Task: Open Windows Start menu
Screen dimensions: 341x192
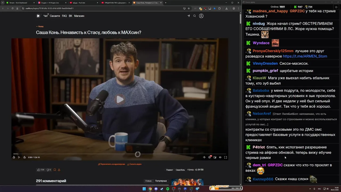Action: pyautogui.click(x=144, y=189)
